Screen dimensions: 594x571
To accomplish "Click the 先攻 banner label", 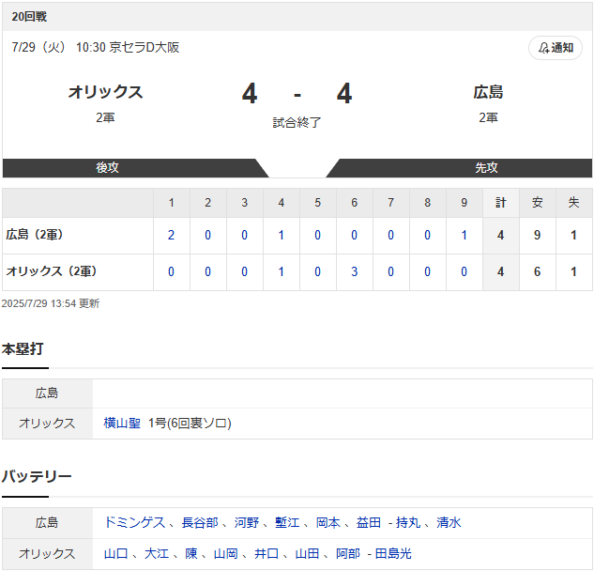I will tap(486, 167).
